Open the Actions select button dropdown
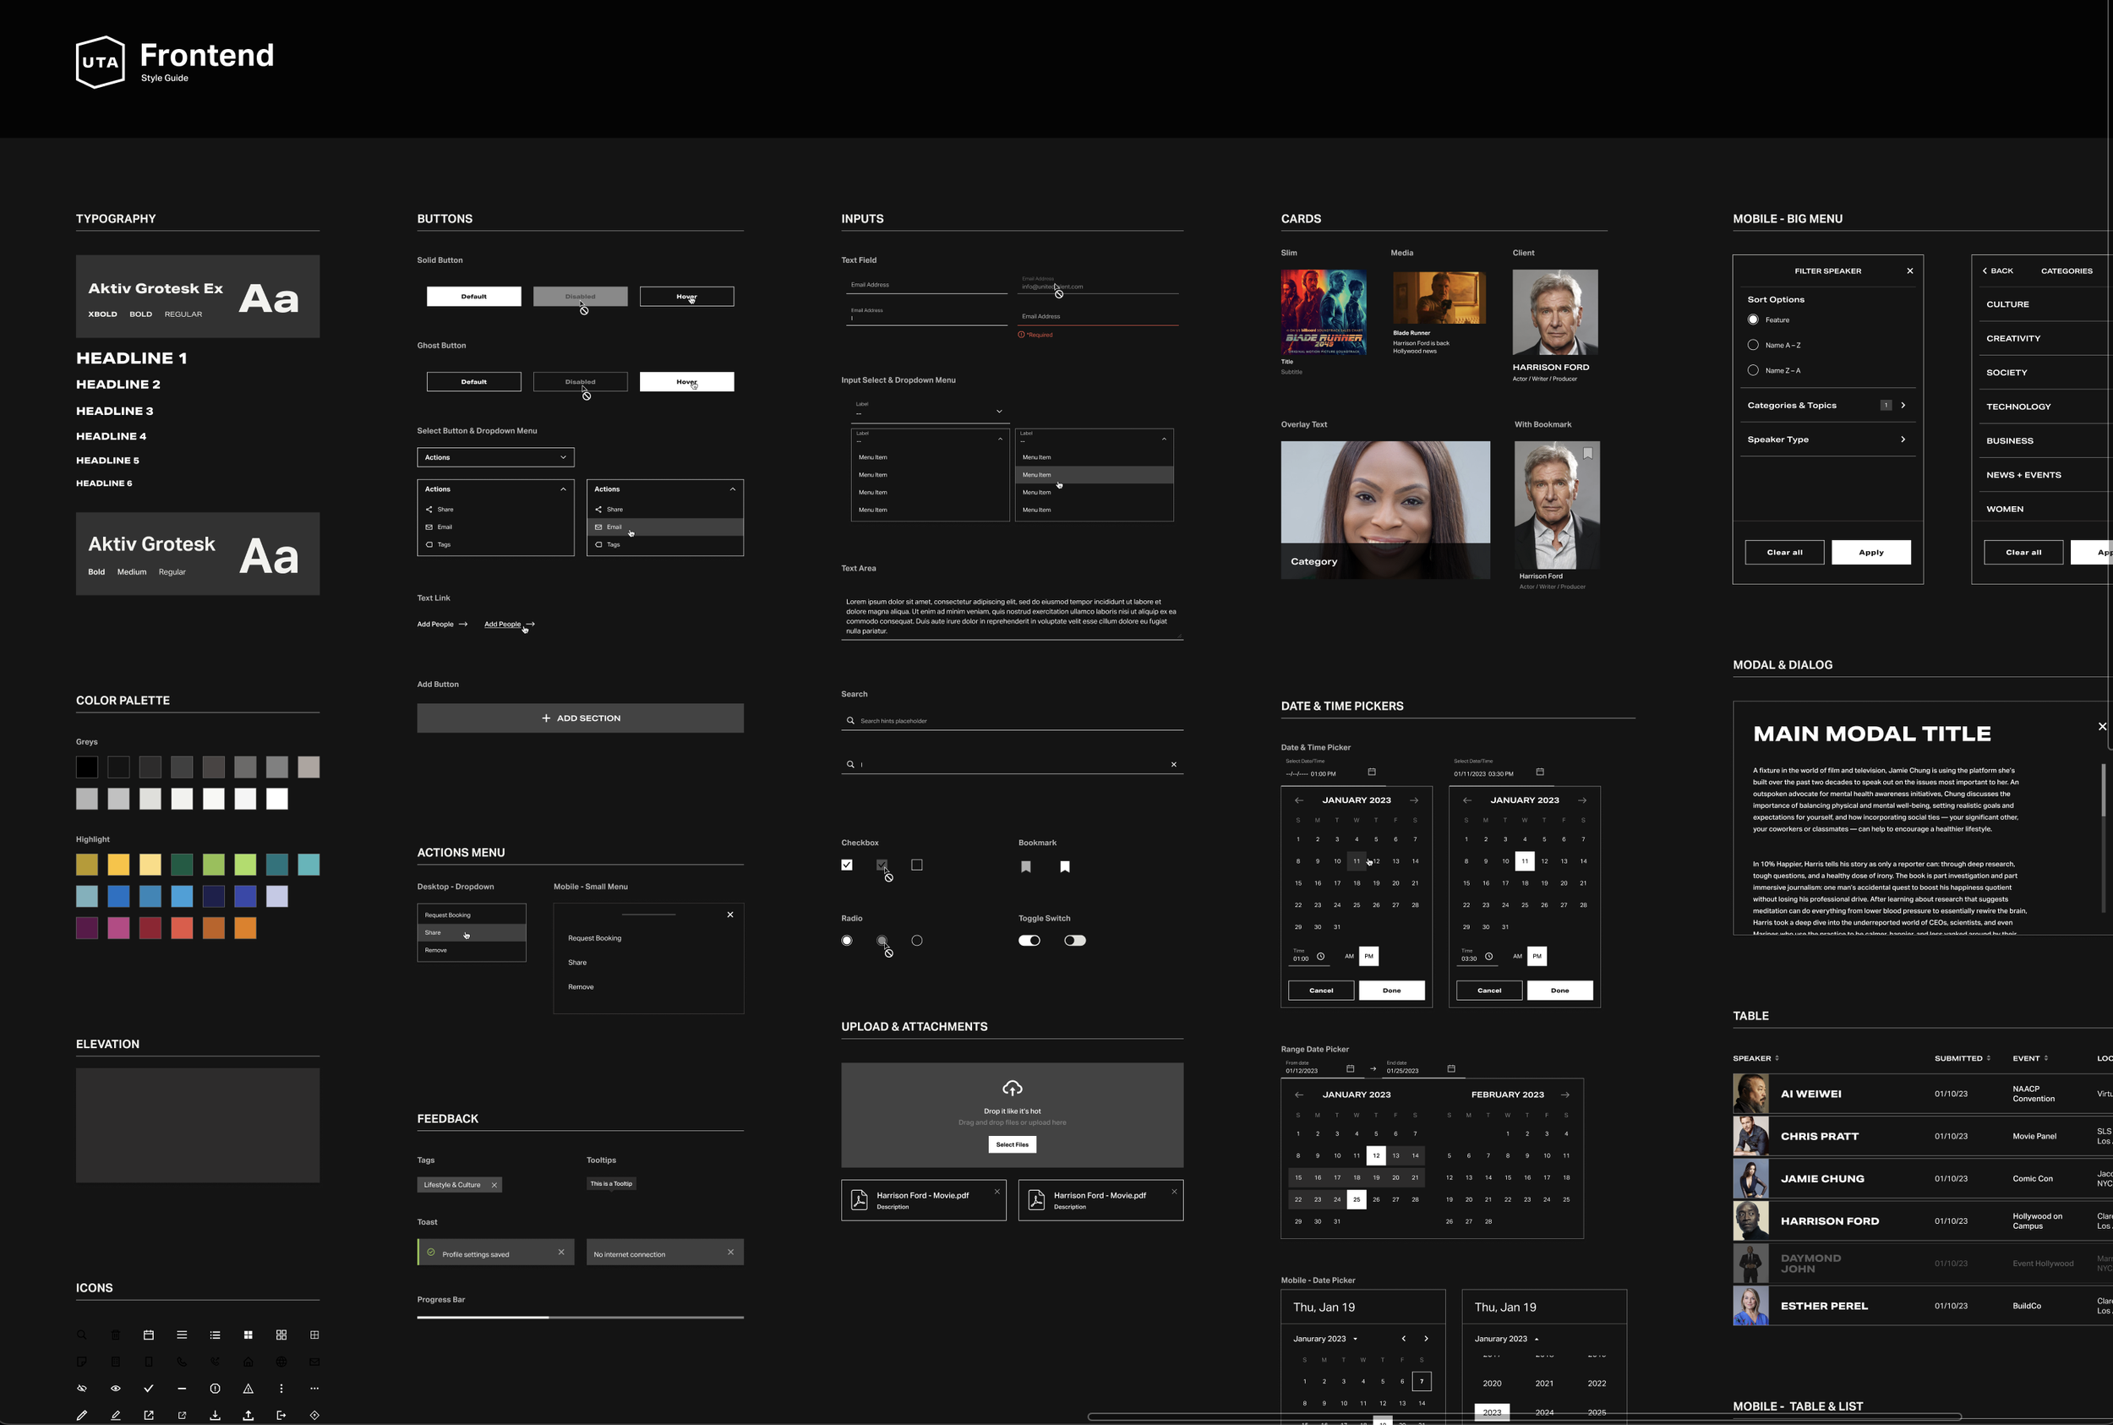Image resolution: width=2113 pixels, height=1425 pixels. tap(494, 457)
